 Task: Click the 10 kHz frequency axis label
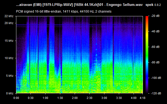pos(9,58)
